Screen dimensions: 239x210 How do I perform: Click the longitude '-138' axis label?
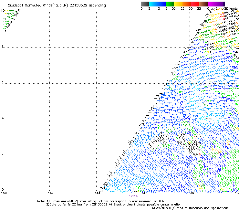190,193
